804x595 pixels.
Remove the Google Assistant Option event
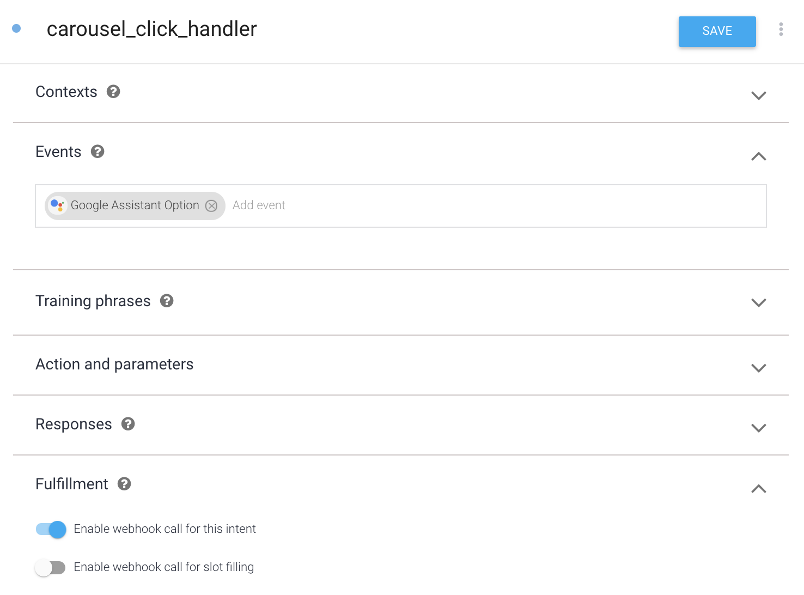point(211,206)
